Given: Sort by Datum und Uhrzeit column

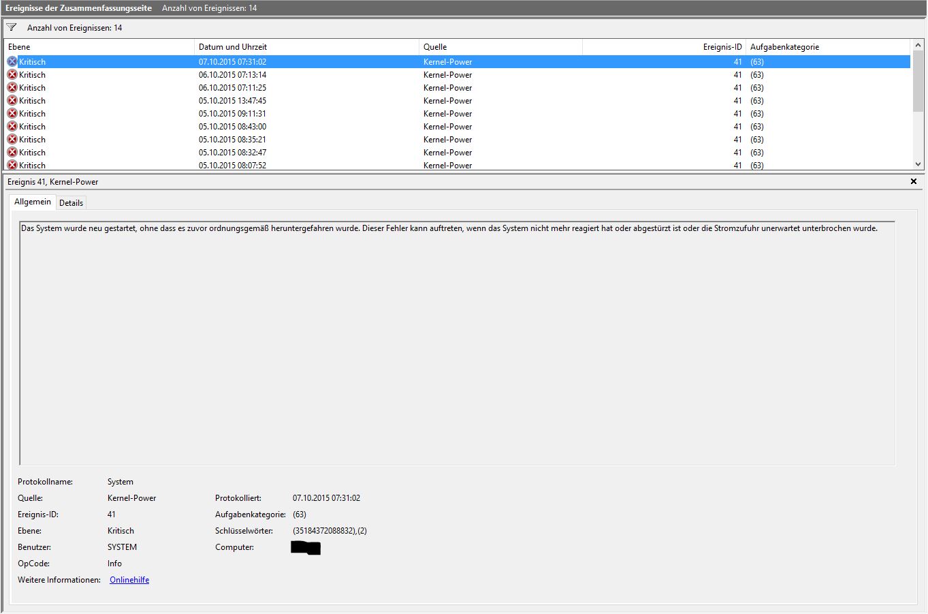Looking at the screenshot, I should (x=306, y=47).
